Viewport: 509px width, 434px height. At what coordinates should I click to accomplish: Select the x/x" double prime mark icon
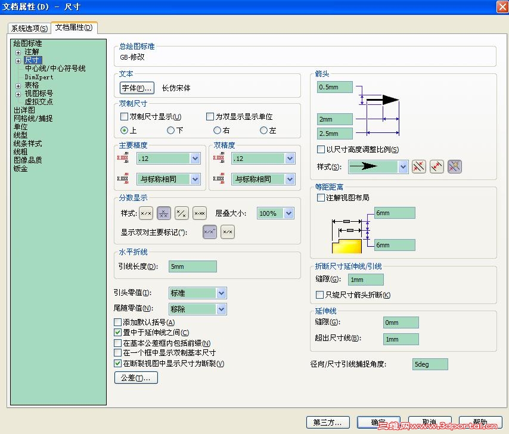pyautogui.click(x=210, y=232)
